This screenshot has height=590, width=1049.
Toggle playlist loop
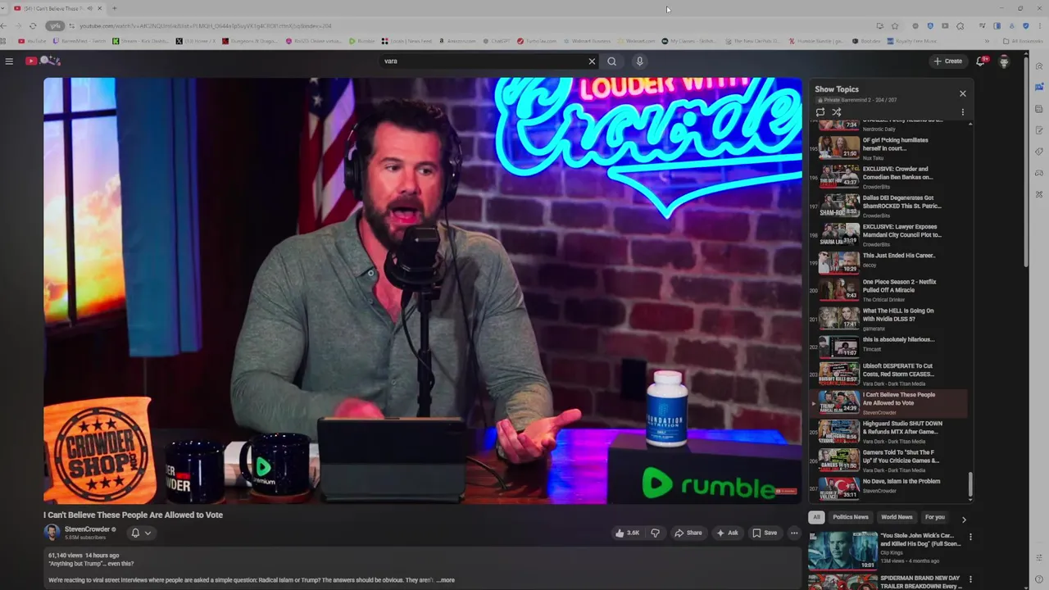(x=820, y=112)
